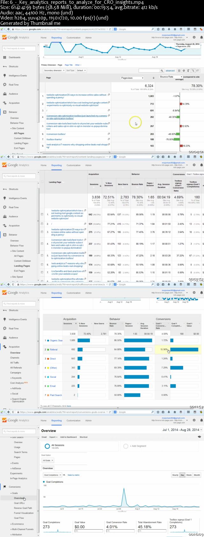Check landing page row 7 checkbox
Image resolution: width=204 pixels, height=537 pixels.
click(x=42, y=272)
